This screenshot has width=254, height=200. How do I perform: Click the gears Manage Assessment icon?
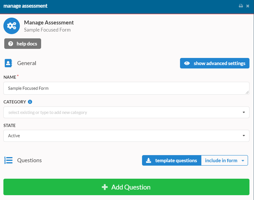pyautogui.click(x=12, y=26)
